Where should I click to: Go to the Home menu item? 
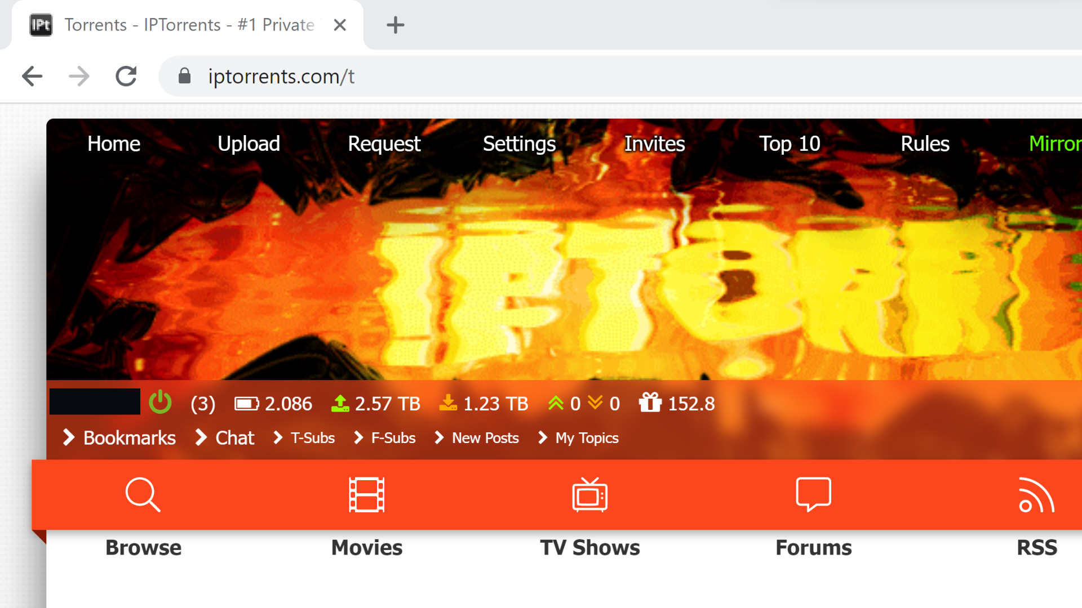pos(114,144)
